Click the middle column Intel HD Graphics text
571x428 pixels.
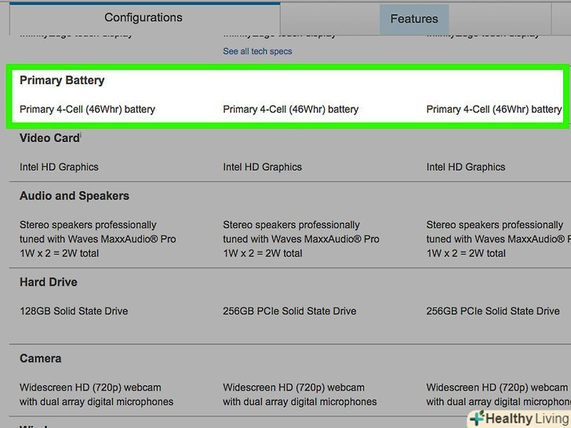[262, 167]
